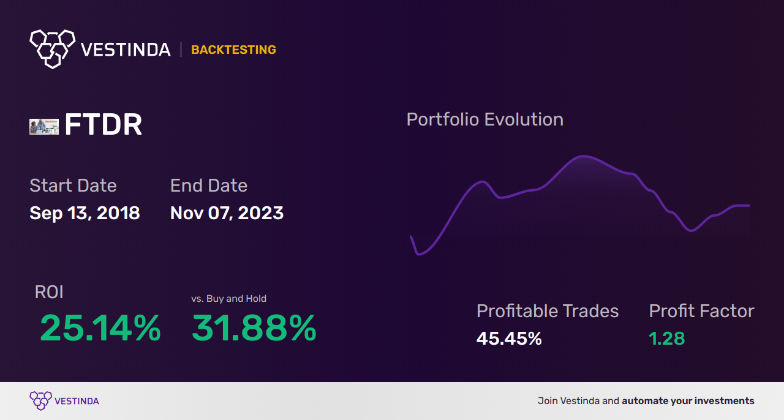Click the End Date label
This screenshot has height=420, width=784.
(209, 186)
